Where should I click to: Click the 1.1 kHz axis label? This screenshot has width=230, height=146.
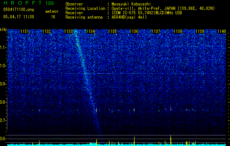pyautogui.click(x=3, y=47)
